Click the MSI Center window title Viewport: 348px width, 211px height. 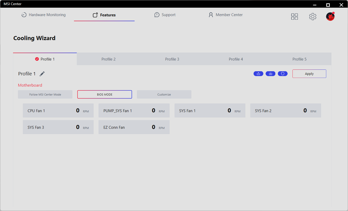[13, 4]
